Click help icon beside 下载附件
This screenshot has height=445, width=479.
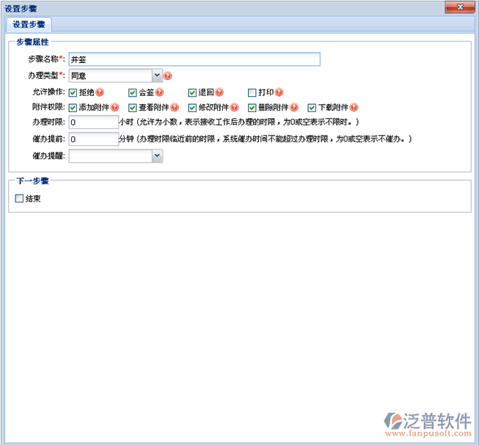[354, 107]
